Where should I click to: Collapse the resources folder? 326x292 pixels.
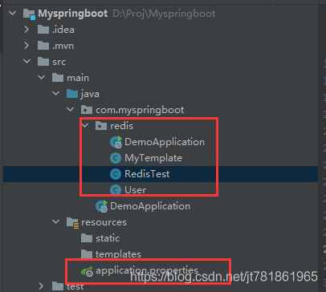coord(56,222)
